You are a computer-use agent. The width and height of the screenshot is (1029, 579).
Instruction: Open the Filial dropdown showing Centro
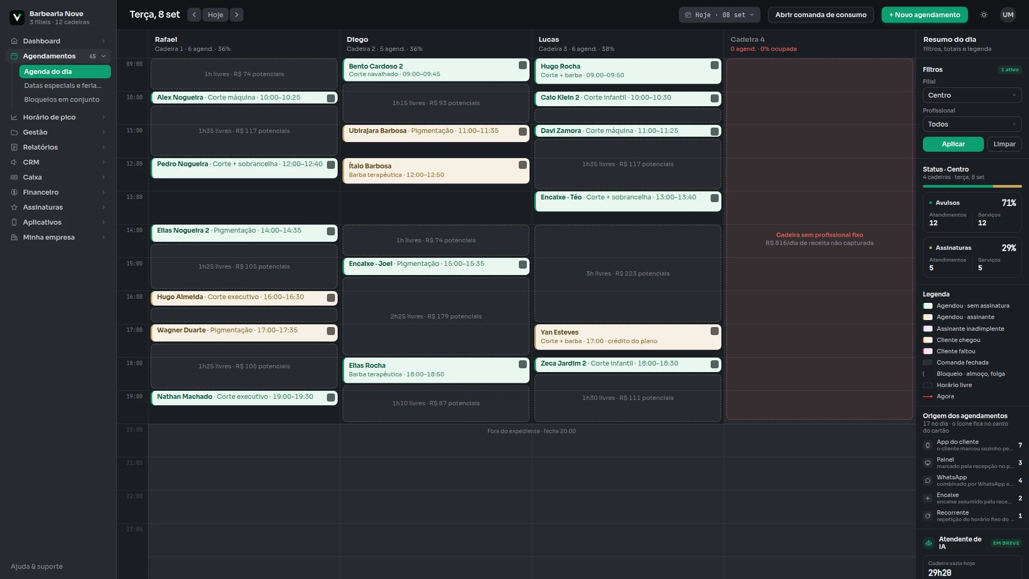coord(972,95)
